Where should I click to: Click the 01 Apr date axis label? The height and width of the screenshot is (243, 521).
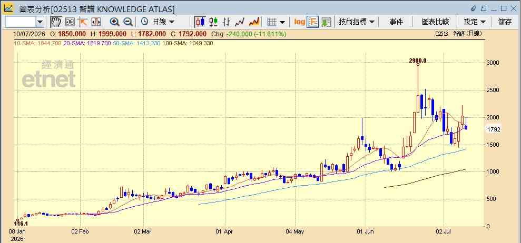[x=225, y=231]
